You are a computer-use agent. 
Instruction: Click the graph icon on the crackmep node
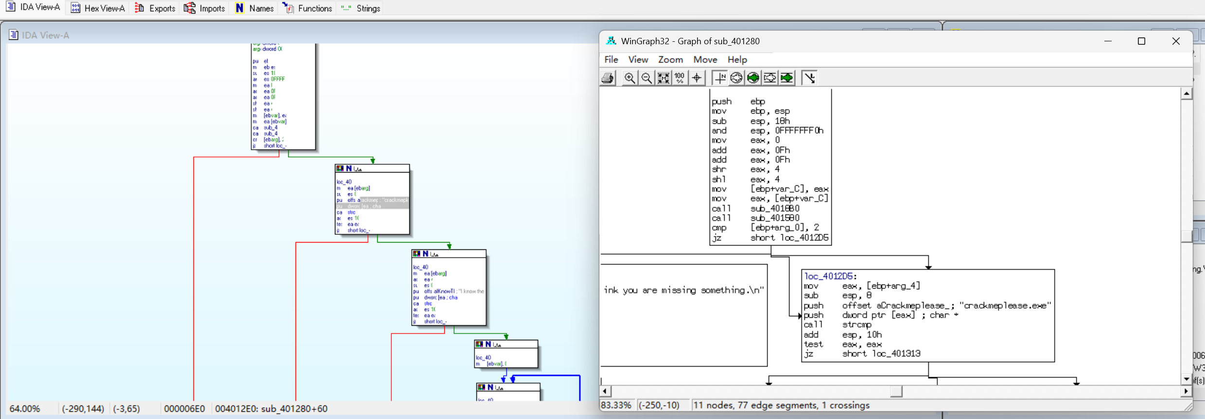[358, 169]
